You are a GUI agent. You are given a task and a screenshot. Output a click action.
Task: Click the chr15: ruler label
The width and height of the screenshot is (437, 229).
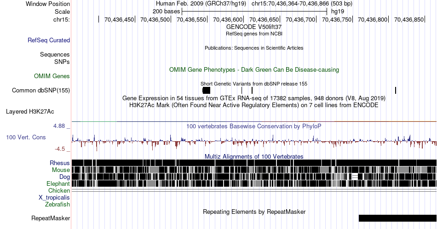pos(62,19)
